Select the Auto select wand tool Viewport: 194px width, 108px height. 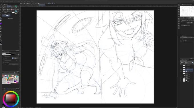[x=1, y=14]
